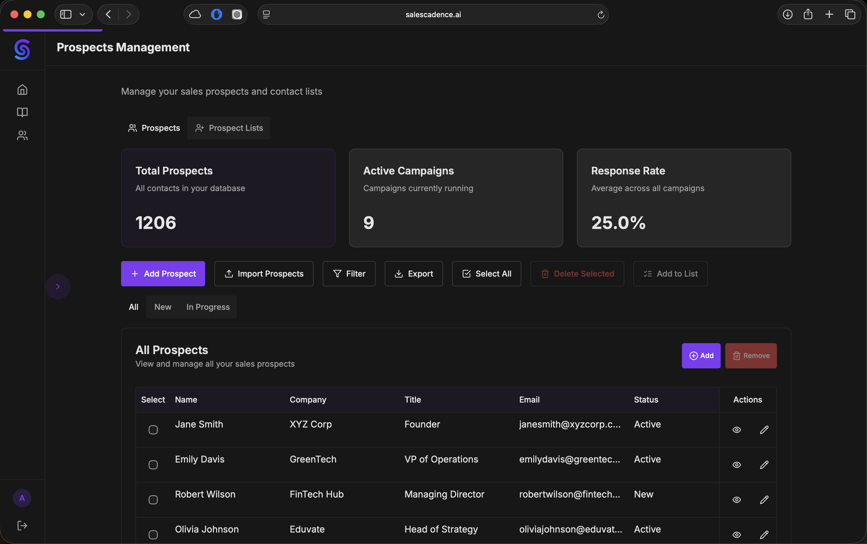This screenshot has height=544, width=867.
Task: Check the checkbox on Jane Smith's row
Action: pyautogui.click(x=153, y=430)
